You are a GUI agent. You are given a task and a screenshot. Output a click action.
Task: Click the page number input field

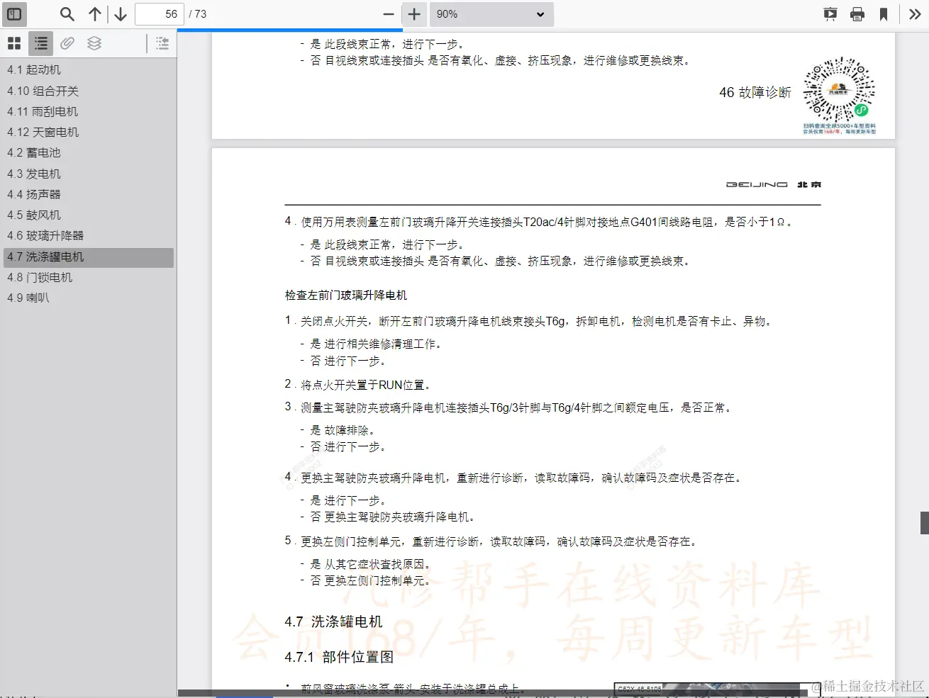[159, 13]
